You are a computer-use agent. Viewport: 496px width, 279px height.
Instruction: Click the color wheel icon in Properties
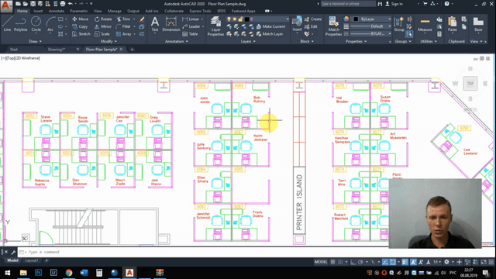(x=346, y=19)
